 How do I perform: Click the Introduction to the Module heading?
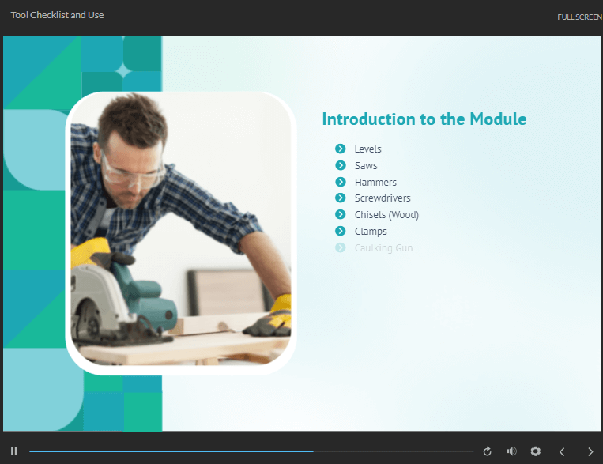coord(424,119)
